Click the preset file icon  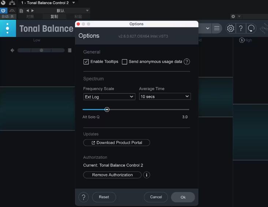point(21,11)
